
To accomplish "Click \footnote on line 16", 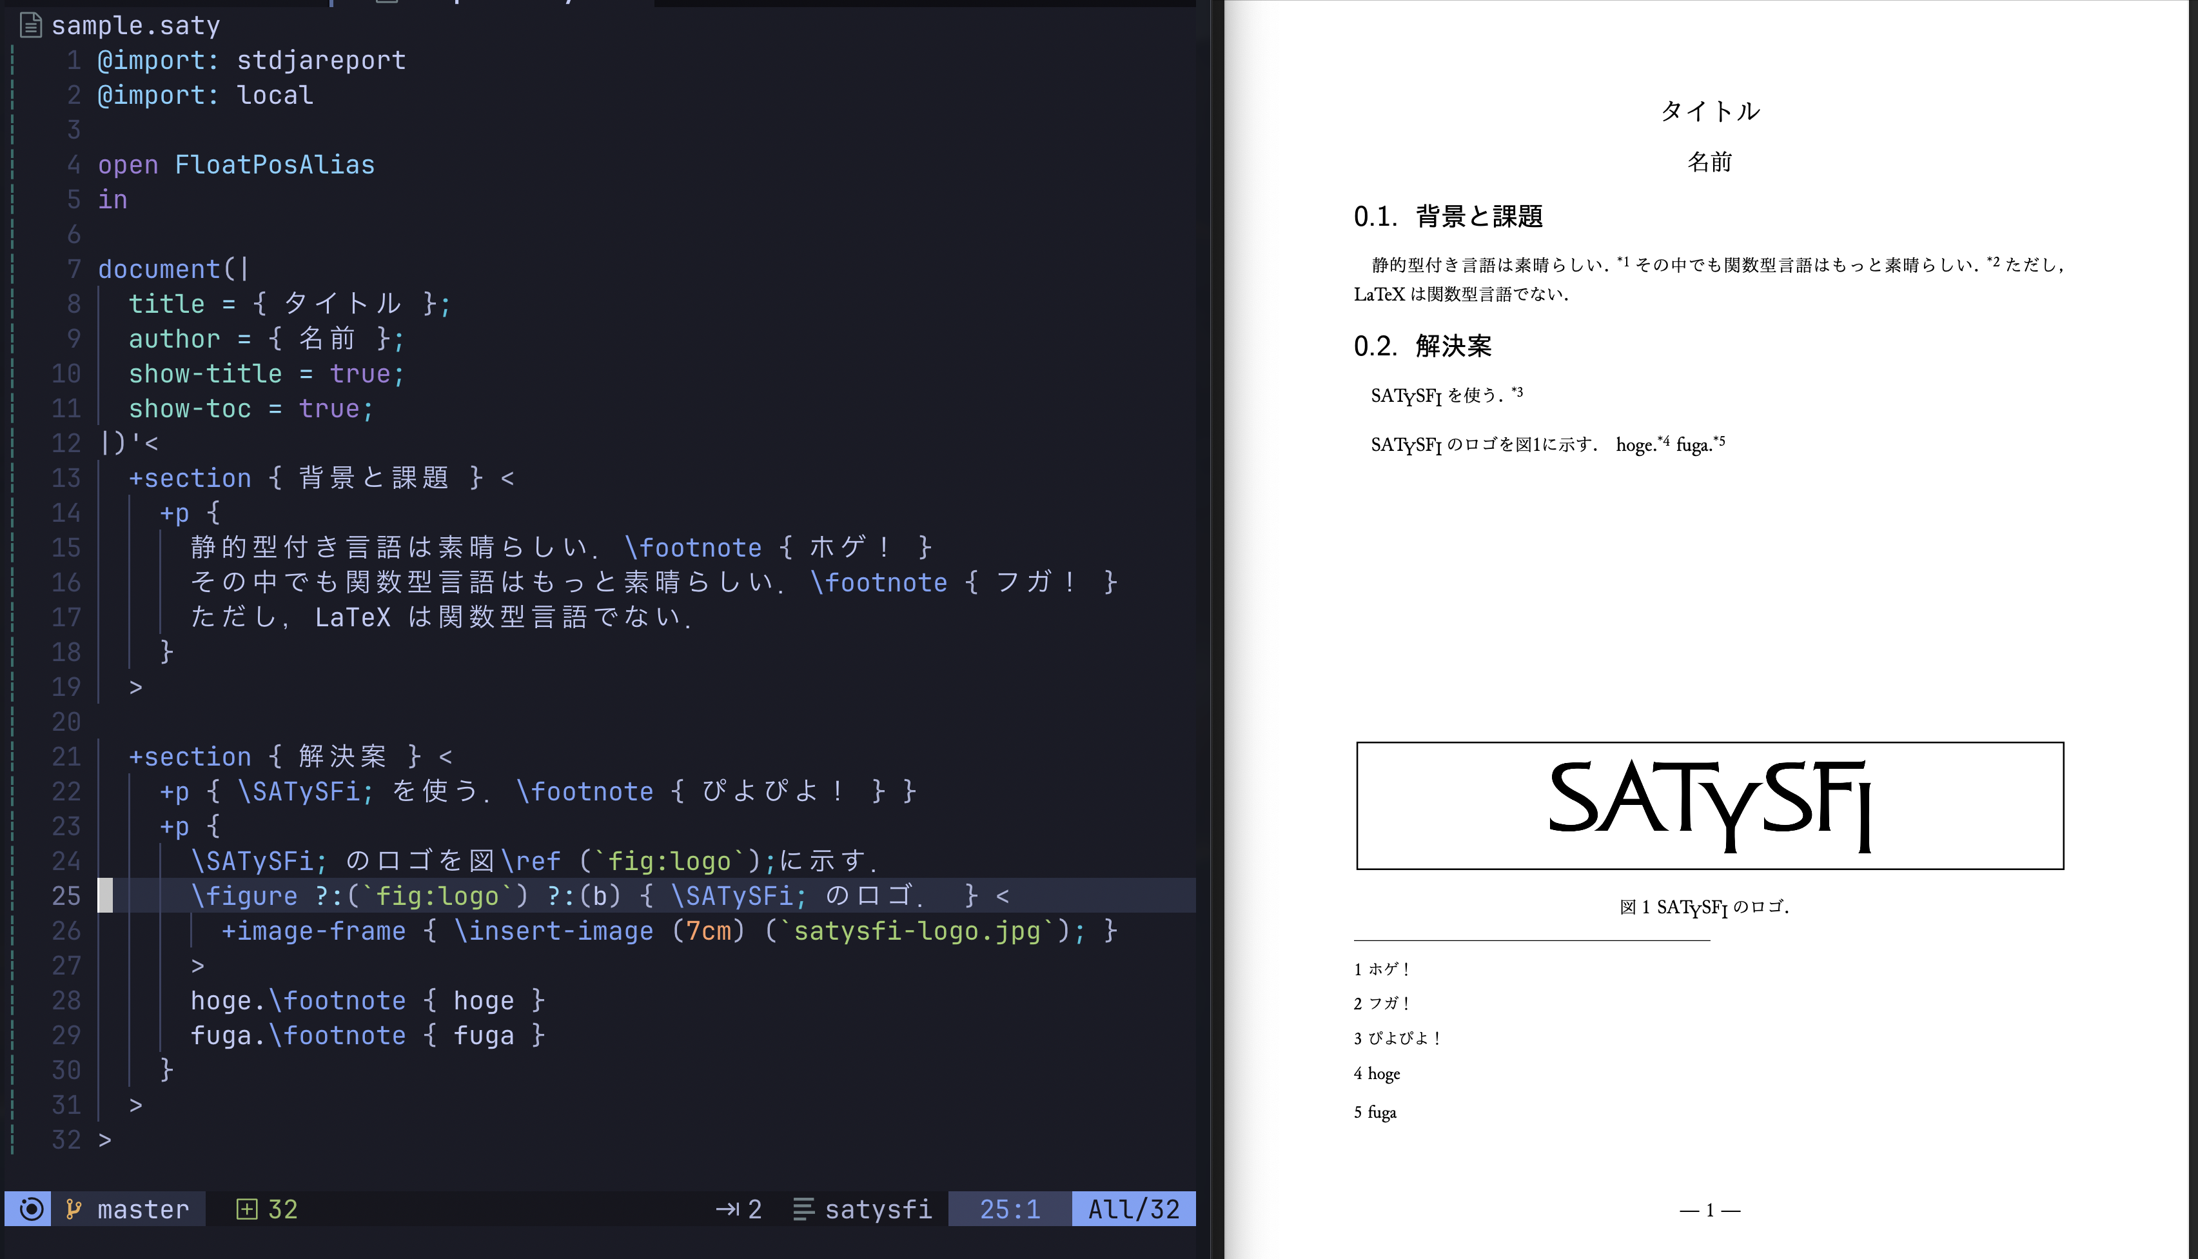I will pyautogui.click(x=879, y=582).
